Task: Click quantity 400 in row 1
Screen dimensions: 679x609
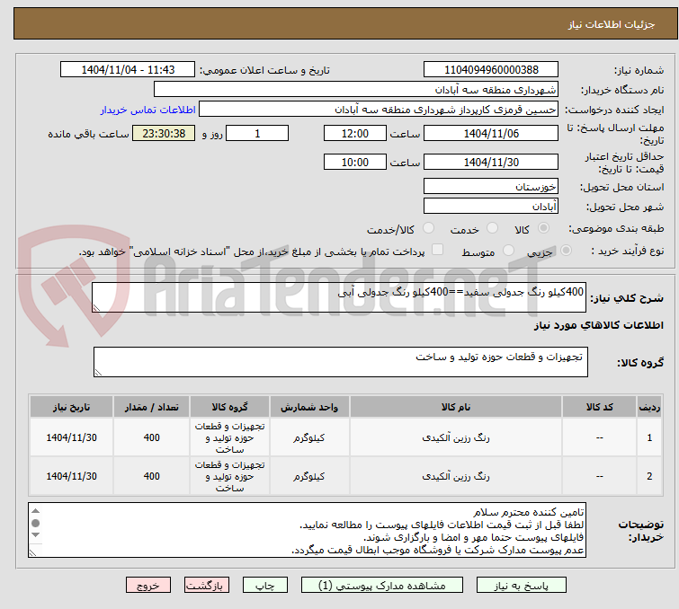Action: pos(152,437)
